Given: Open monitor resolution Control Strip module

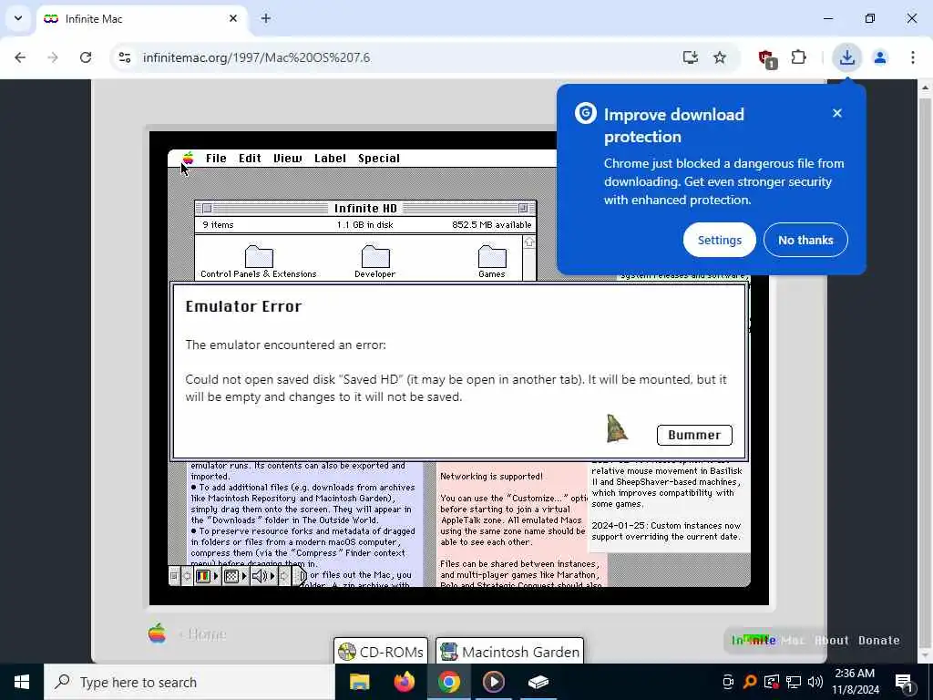Looking at the screenshot, I should (235, 576).
